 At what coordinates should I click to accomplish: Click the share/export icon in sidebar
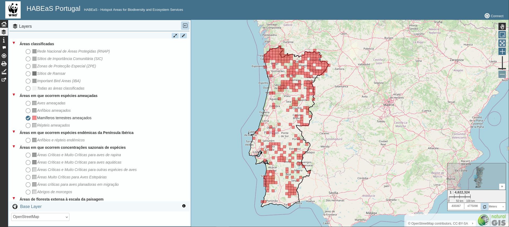coord(4,80)
